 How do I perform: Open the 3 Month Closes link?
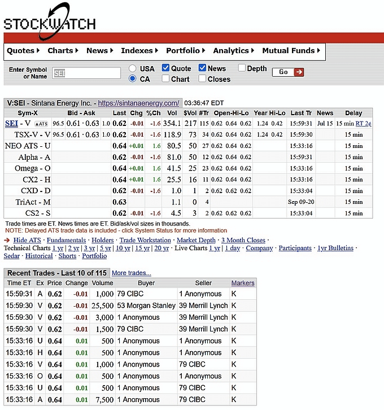243,240
